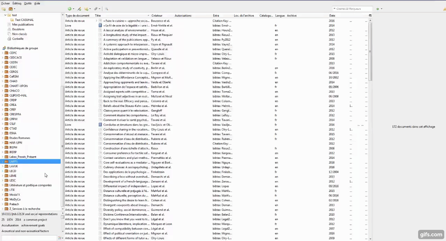Select Littérature et poétique comparées library

(x=30, y=185)
